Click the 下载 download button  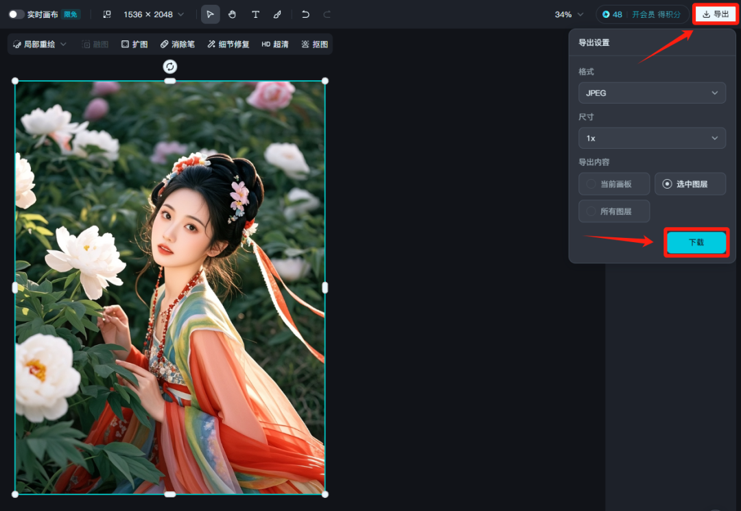tap(696, 243)
